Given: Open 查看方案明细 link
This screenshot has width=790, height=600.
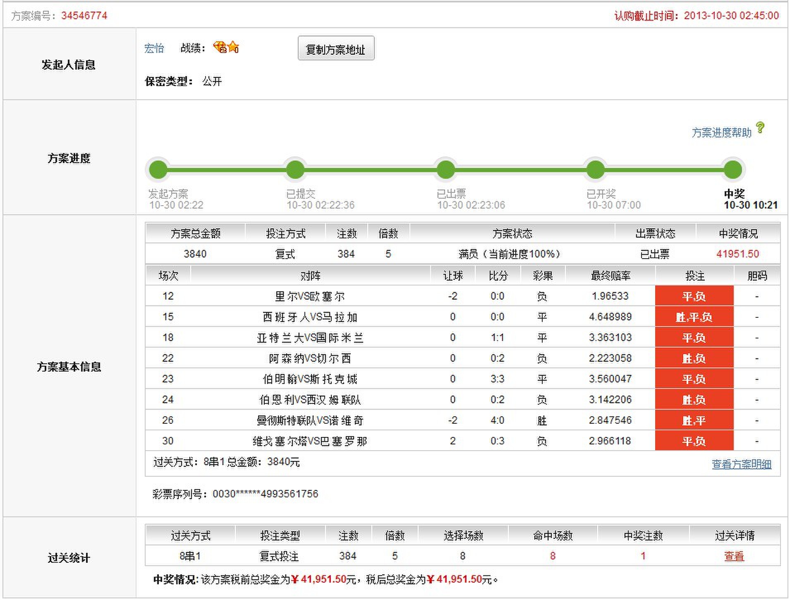Looking at the screenshot, I should (x=741, y=464).
